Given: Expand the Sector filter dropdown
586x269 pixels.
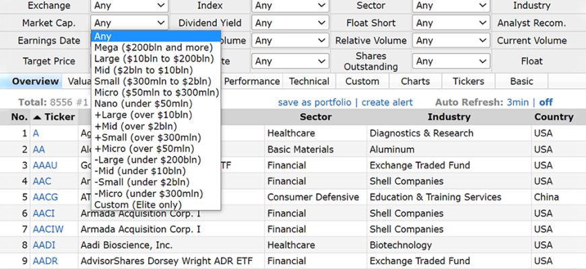Looking at the screenshot, I should coord(449,5).
